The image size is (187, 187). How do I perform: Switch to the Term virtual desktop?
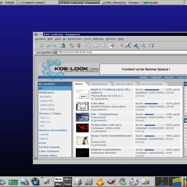[67, 184]
